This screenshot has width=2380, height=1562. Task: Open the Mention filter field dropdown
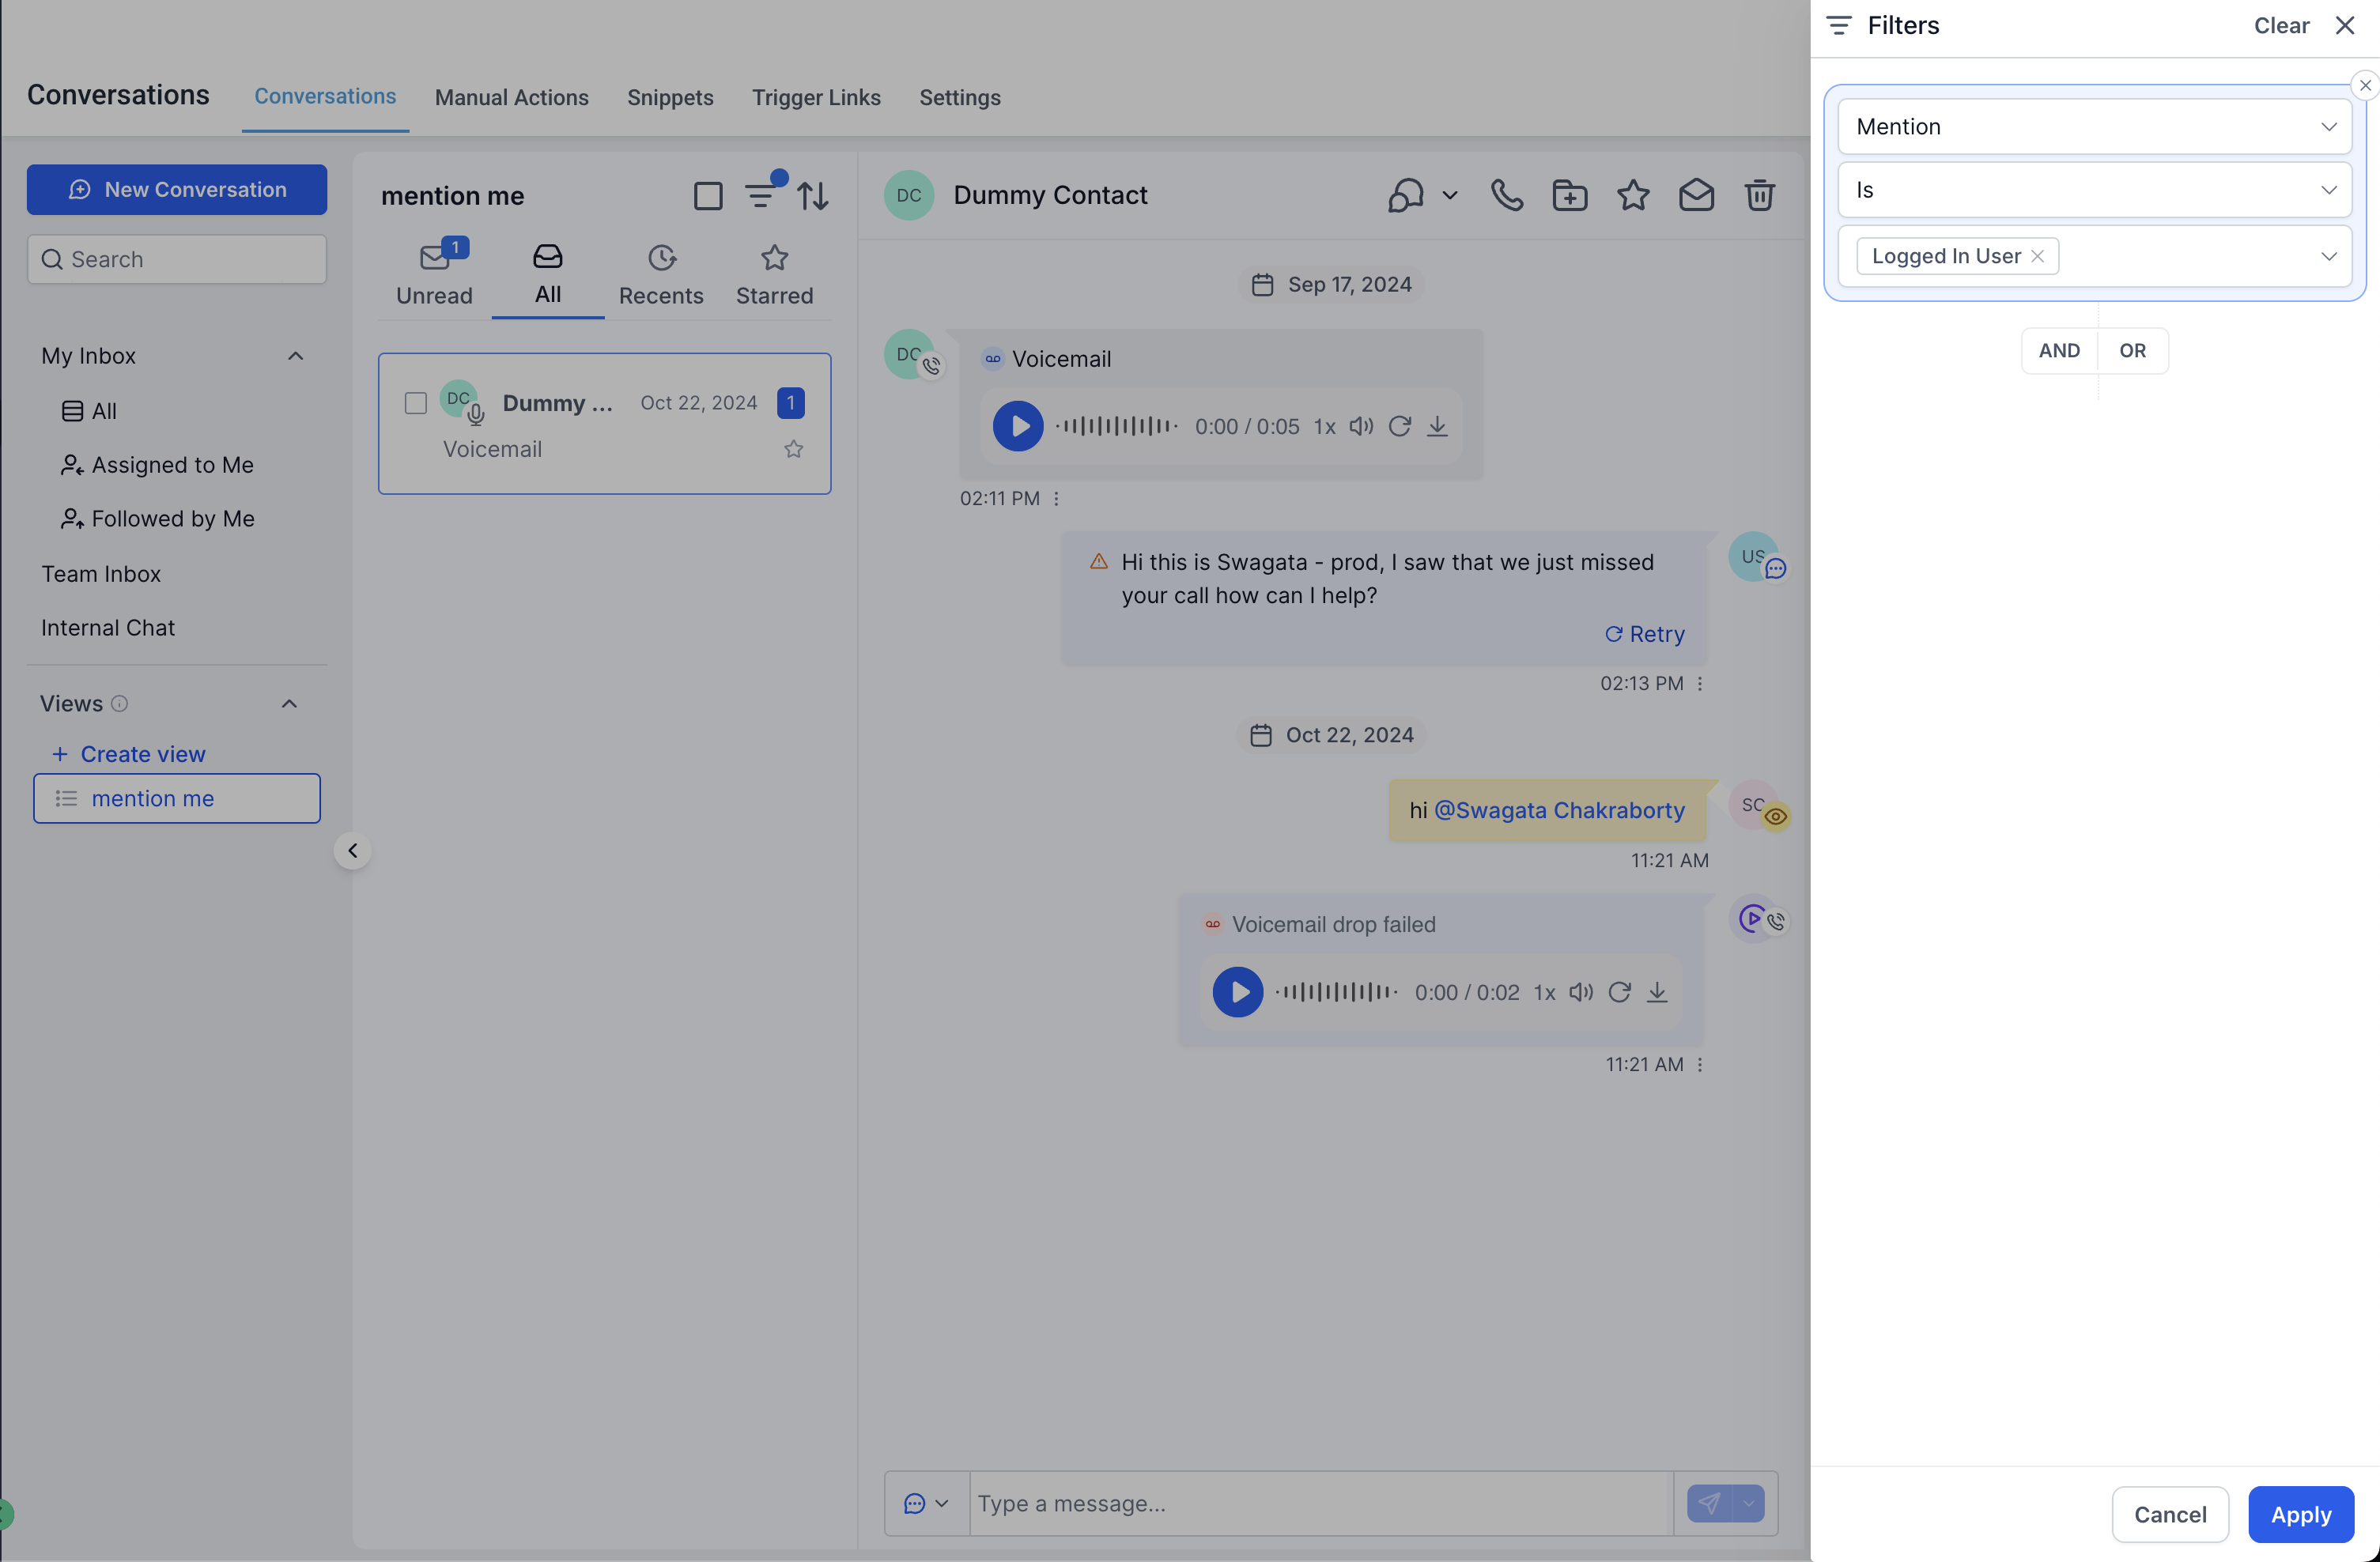coord(2094,127)
